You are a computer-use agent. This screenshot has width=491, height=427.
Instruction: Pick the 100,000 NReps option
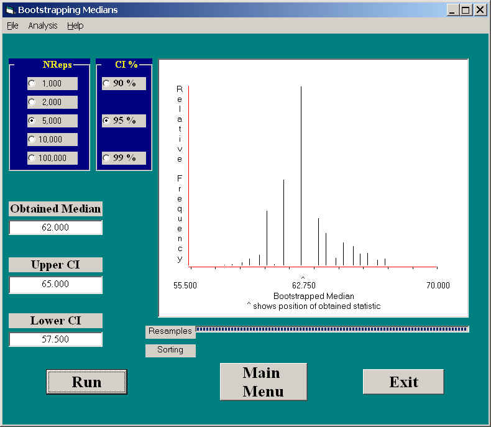(x=32, y=158)
